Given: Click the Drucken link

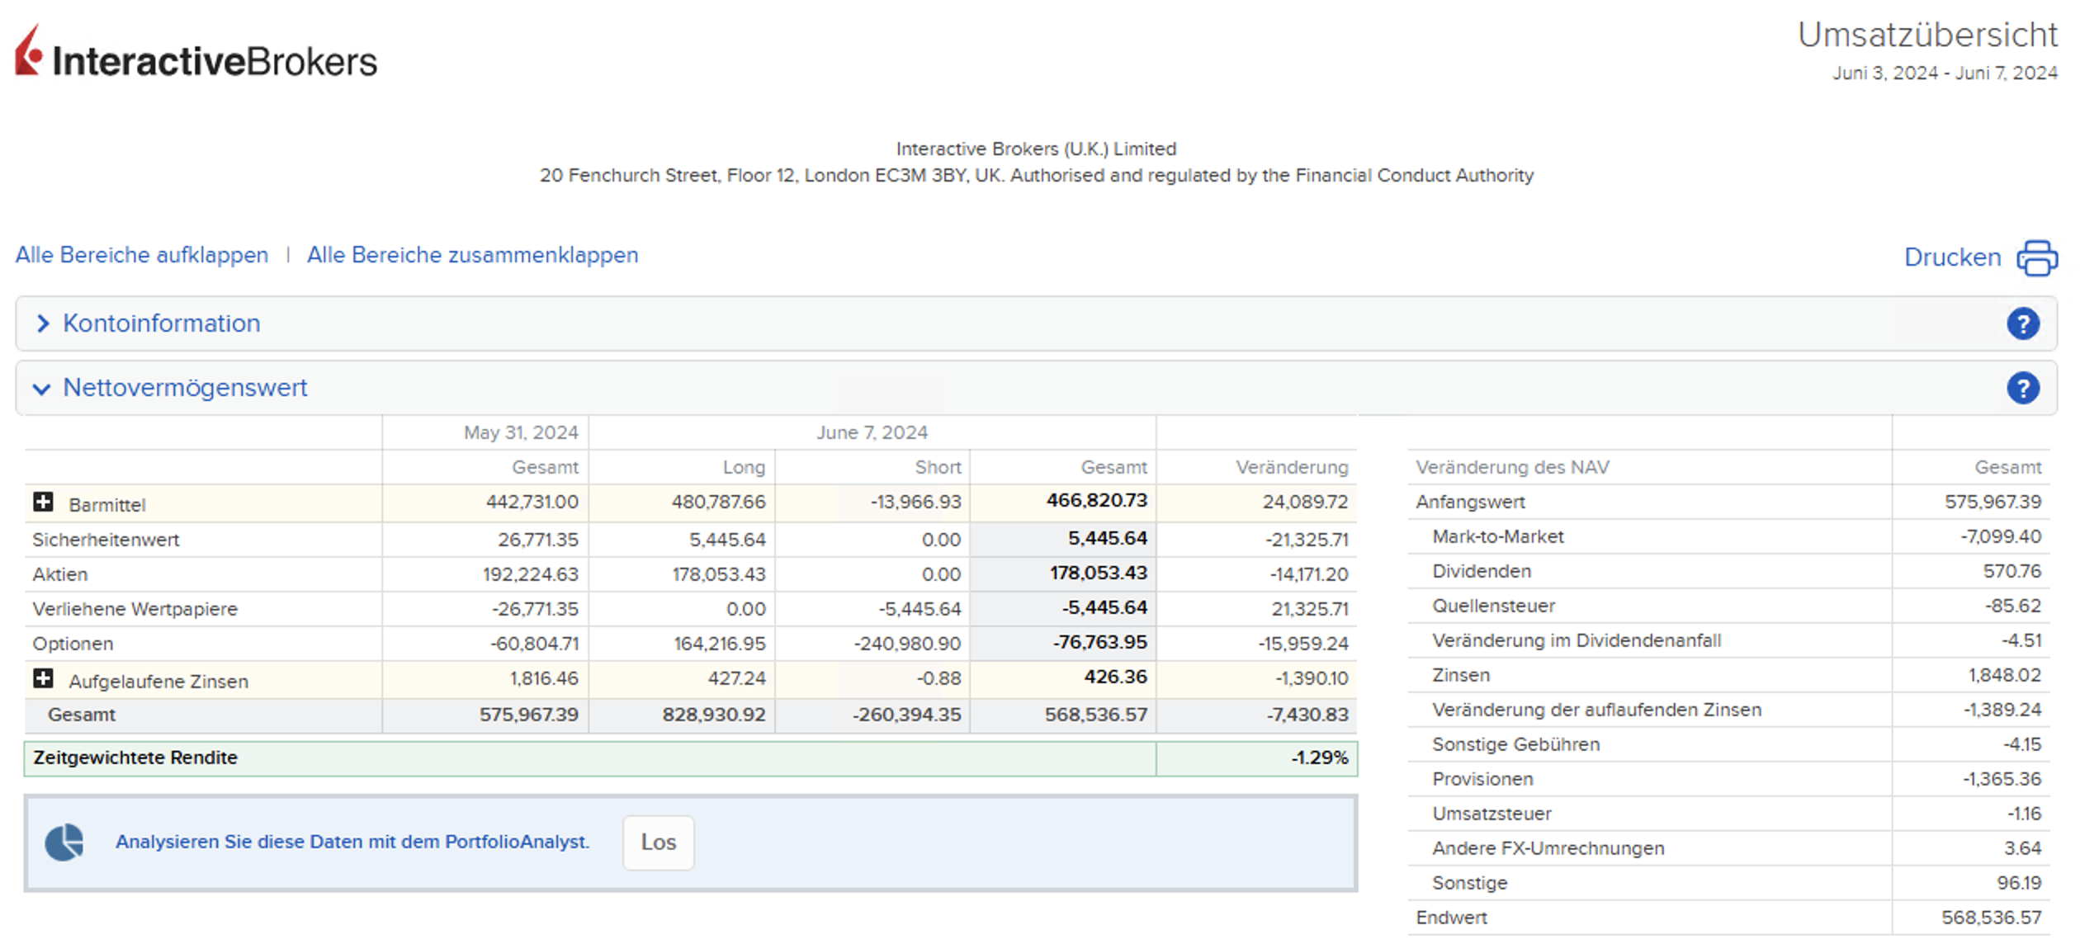Looking at the screenshot, I should tap(1952, 257).
